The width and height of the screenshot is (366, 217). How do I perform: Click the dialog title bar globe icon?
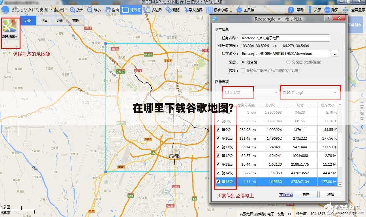(x=214, y=19)
